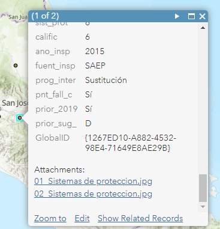Close the feature popup

202,16
